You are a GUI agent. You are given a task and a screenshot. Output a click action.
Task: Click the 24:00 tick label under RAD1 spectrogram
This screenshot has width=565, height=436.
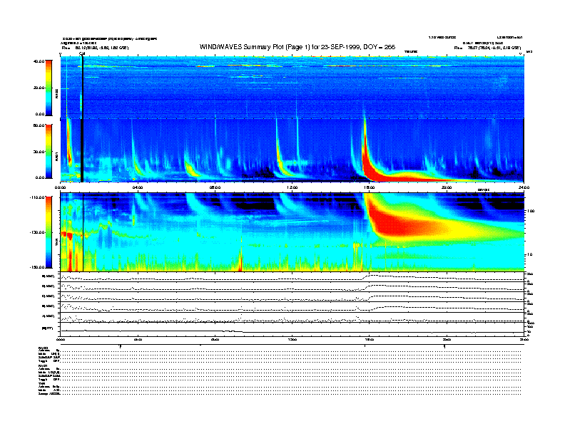[524, 187]
